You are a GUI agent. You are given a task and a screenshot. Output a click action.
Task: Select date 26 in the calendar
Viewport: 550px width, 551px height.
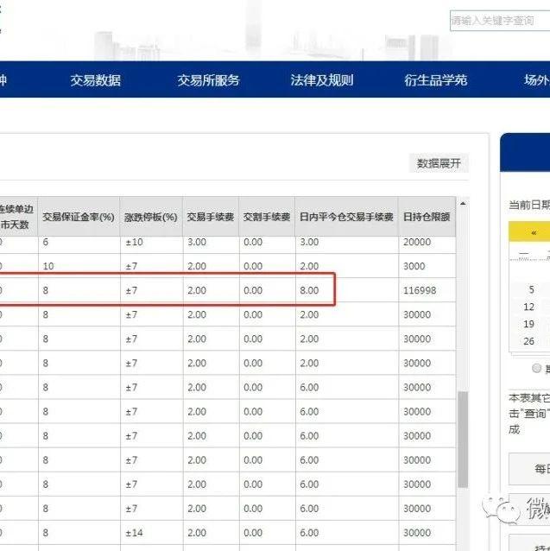click(x=528, y=341)
